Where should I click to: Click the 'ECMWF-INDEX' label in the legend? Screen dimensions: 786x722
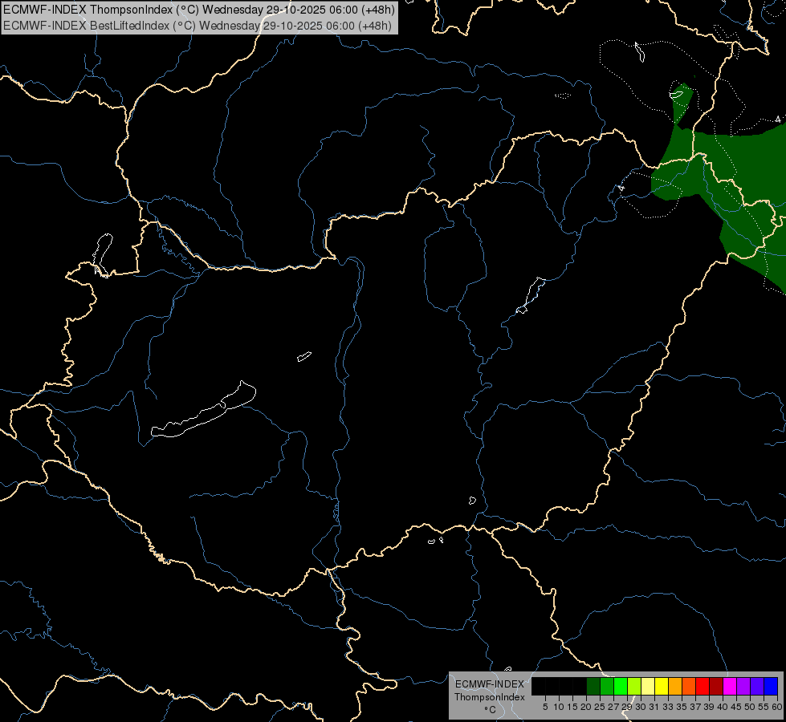(x=490, y=684)
